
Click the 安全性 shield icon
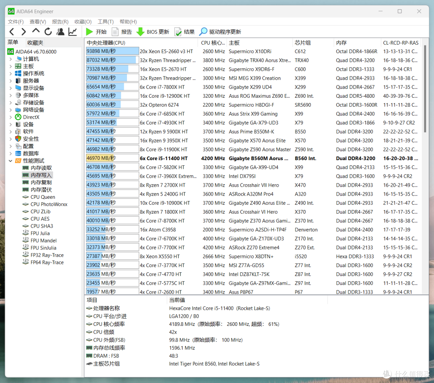(x=18, y=138)
